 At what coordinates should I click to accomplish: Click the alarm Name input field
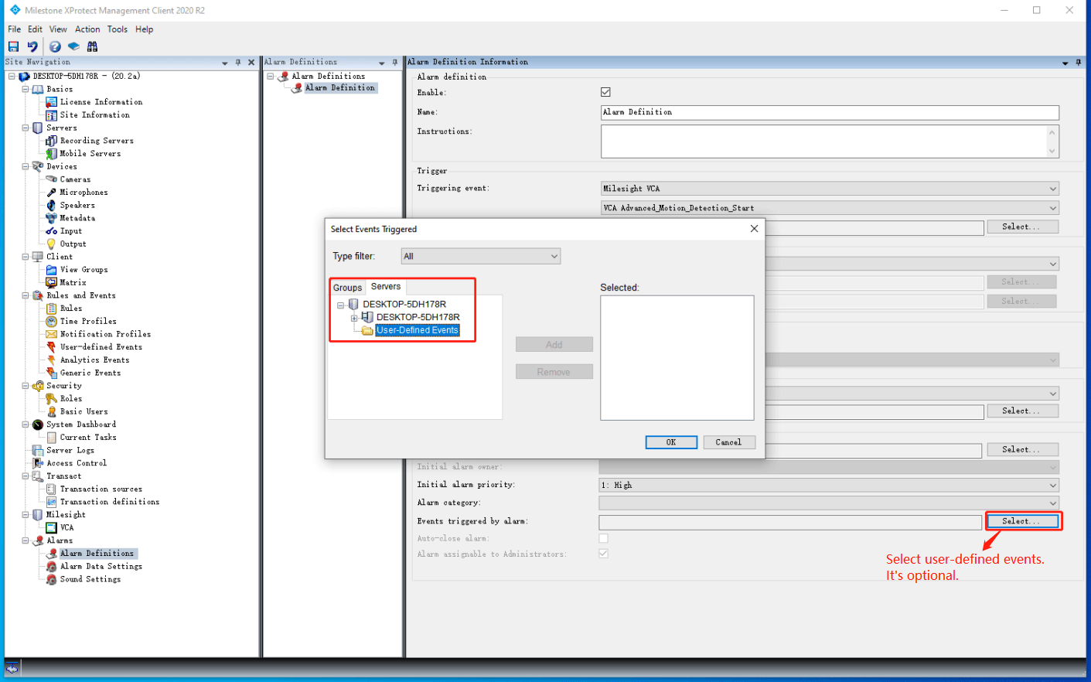(x=830, y=112)
